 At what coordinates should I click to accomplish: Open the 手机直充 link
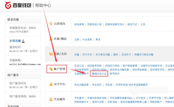(x=79, y=98)
